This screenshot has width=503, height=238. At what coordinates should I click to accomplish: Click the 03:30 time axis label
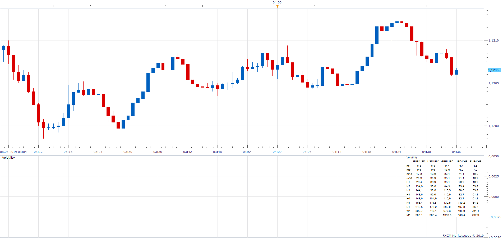(128, 152)
